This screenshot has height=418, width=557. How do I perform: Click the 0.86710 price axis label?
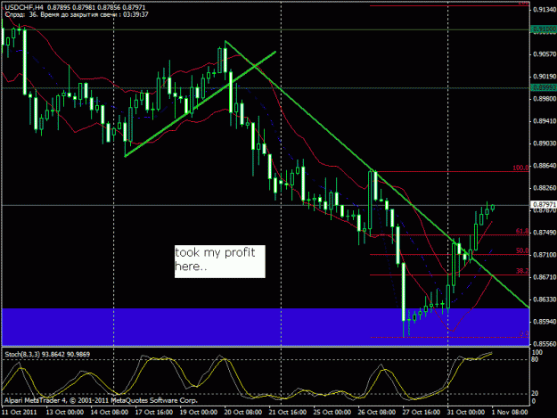(545, 277)
